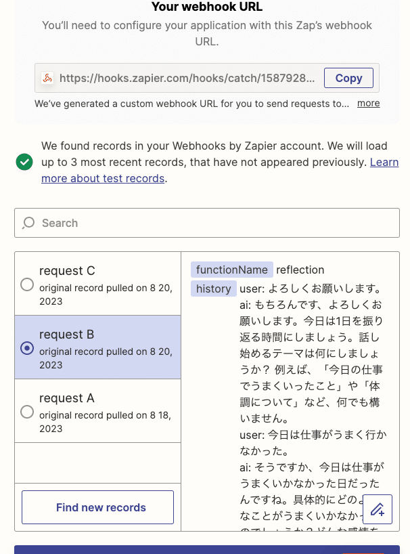Open Learn more about test records link

pos(220,170)
